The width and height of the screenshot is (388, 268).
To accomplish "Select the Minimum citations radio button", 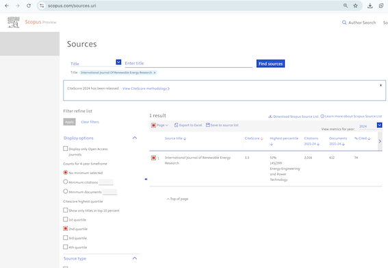I will click(65, 182).
